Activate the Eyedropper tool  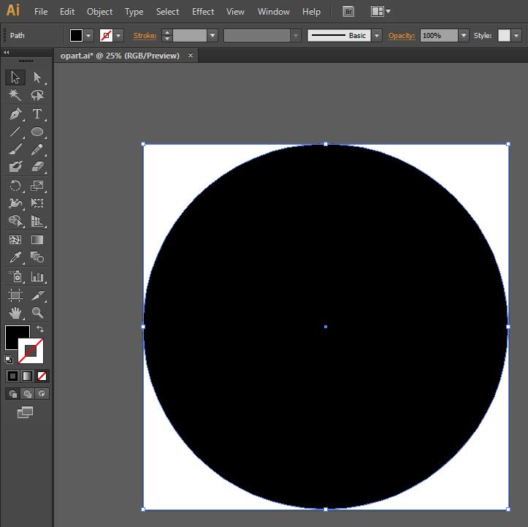15,257
